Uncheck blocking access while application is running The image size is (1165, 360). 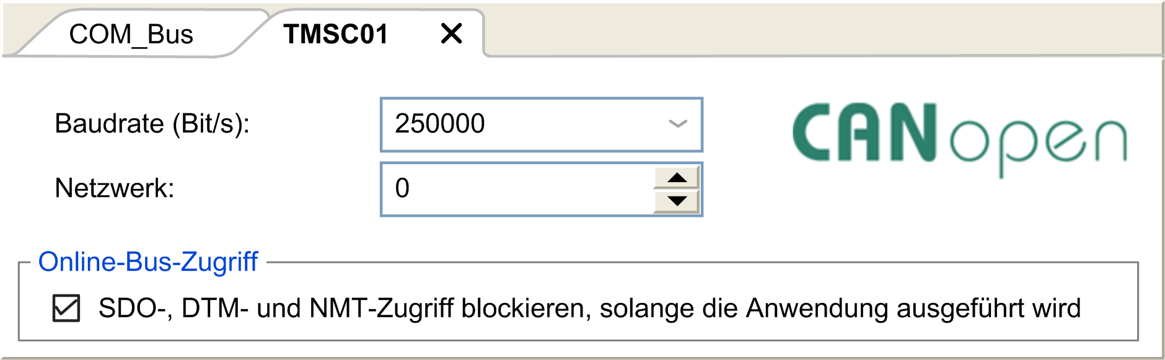(66, 309)
